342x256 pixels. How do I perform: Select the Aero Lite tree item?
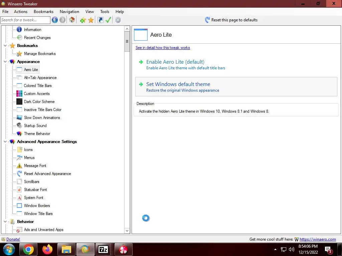[31, 70]
